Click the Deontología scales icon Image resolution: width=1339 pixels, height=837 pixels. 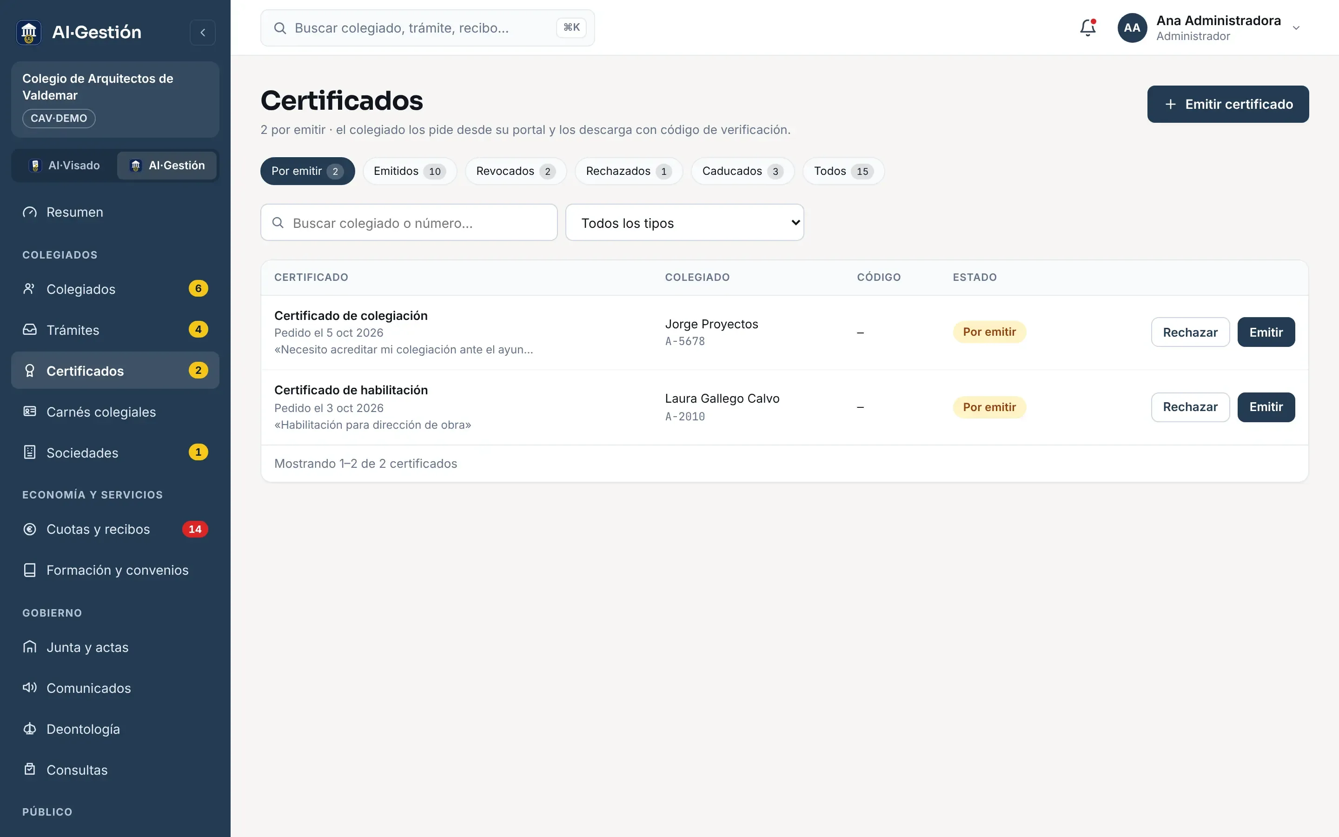(x=30, y=729)
